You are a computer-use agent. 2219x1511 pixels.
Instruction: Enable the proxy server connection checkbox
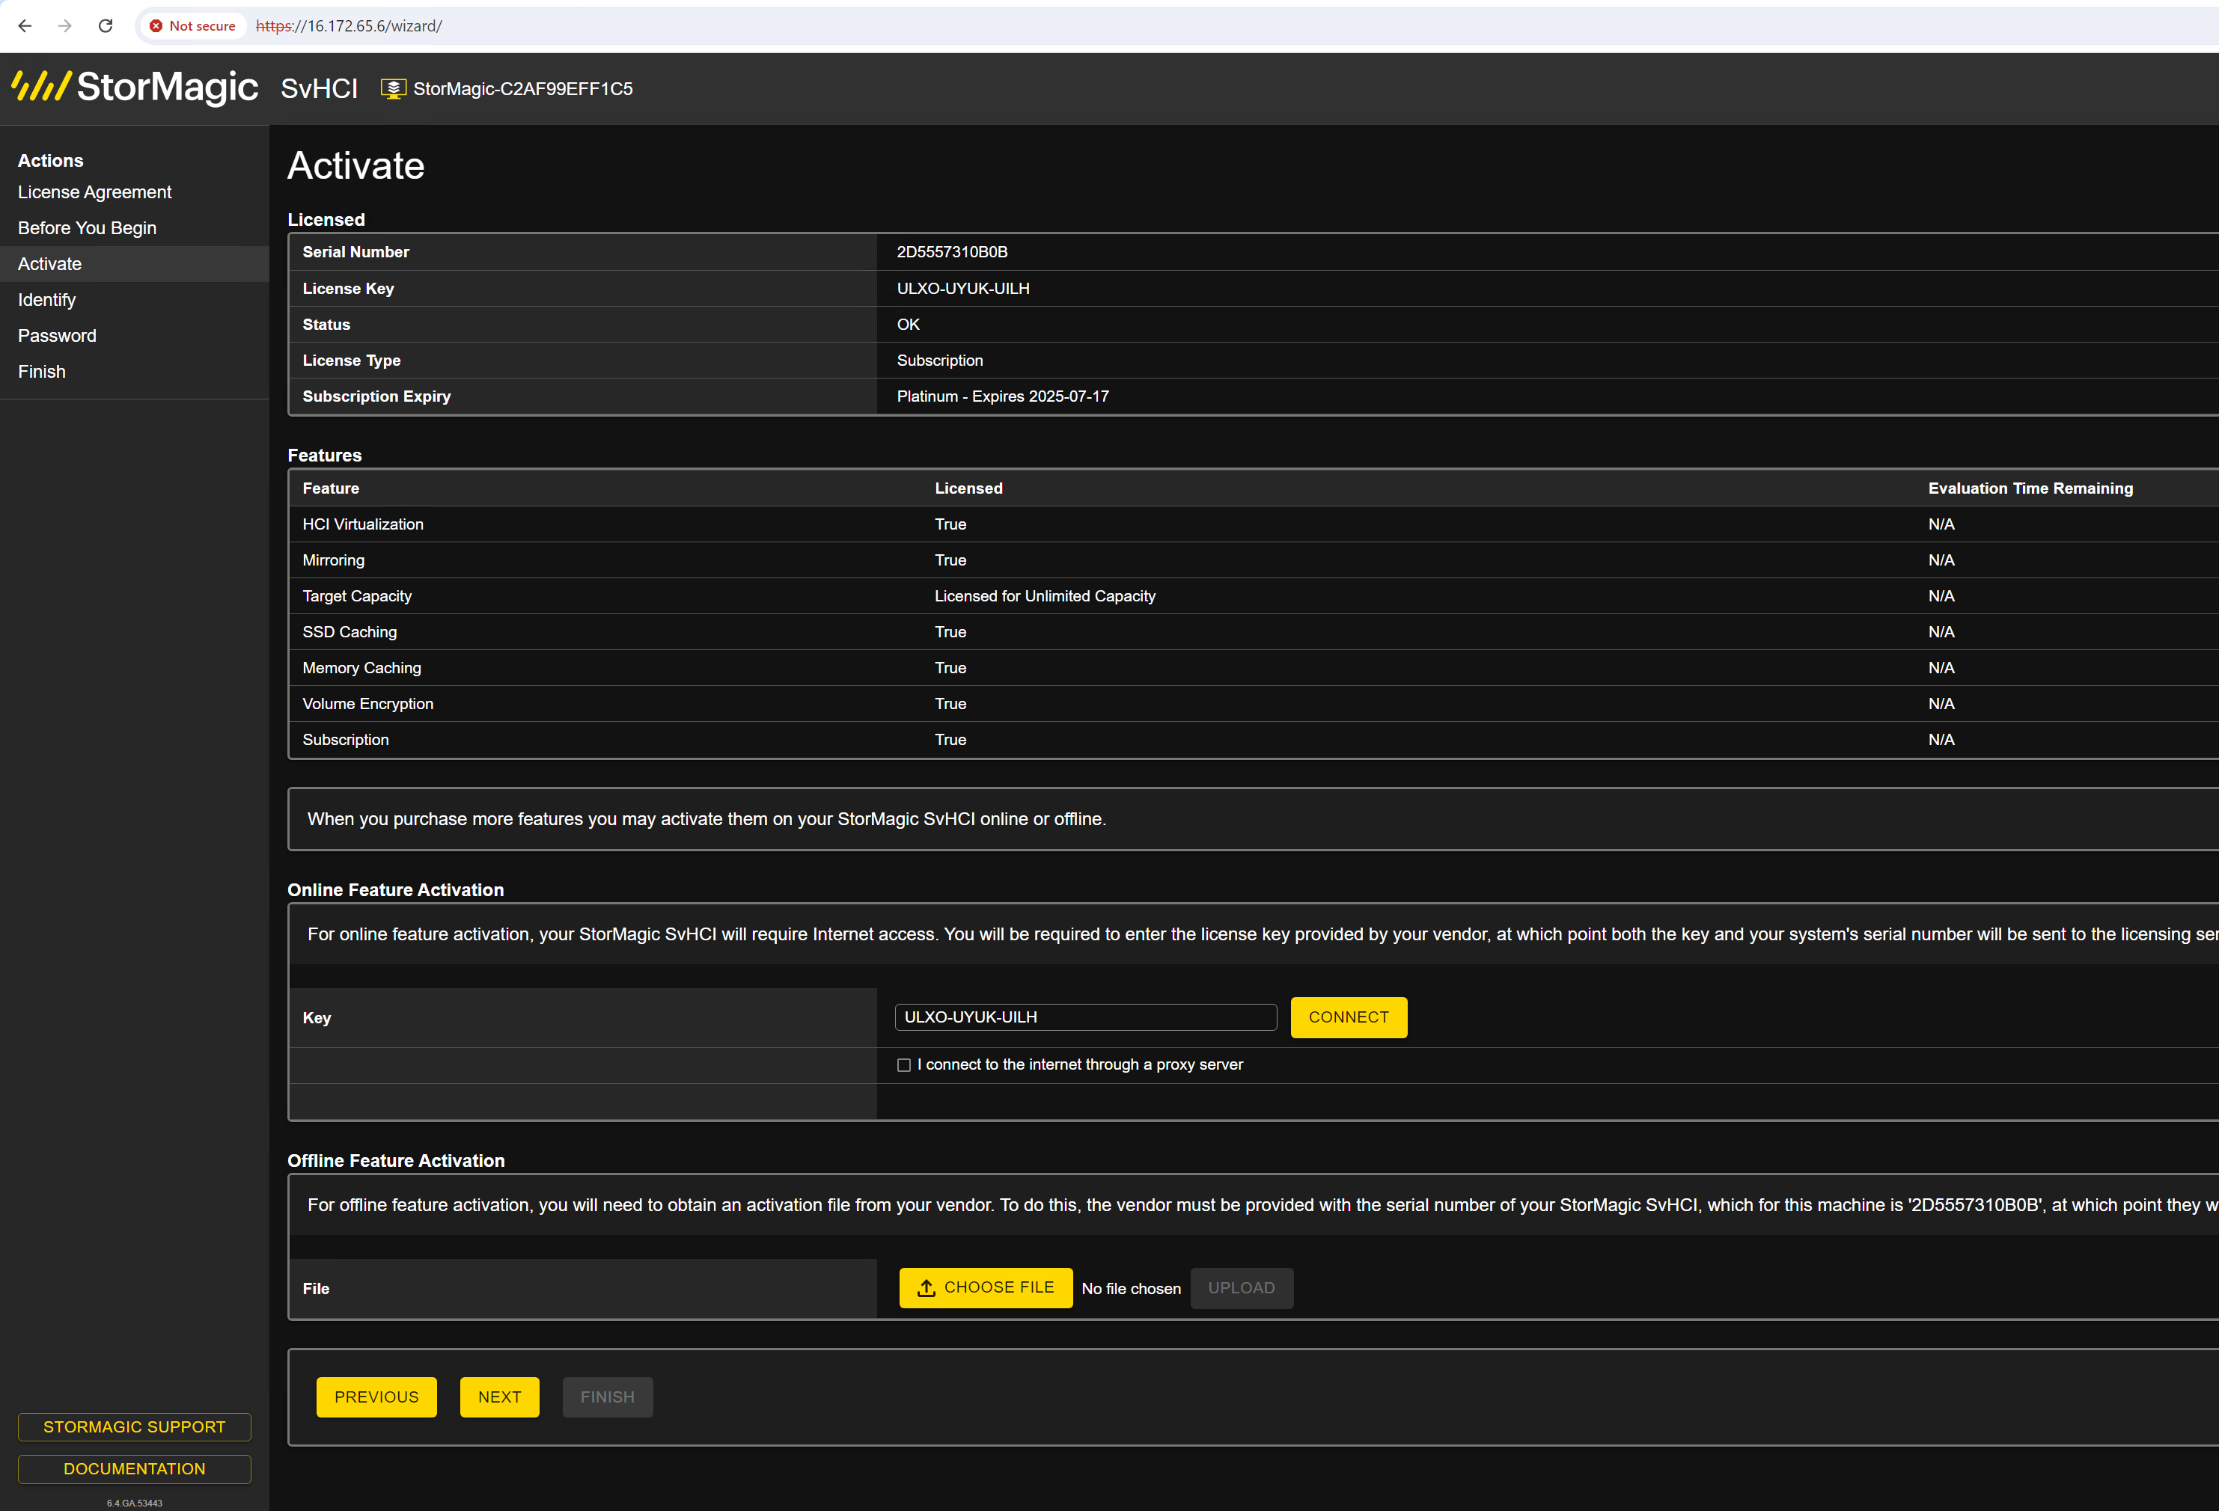[904, 1065]
